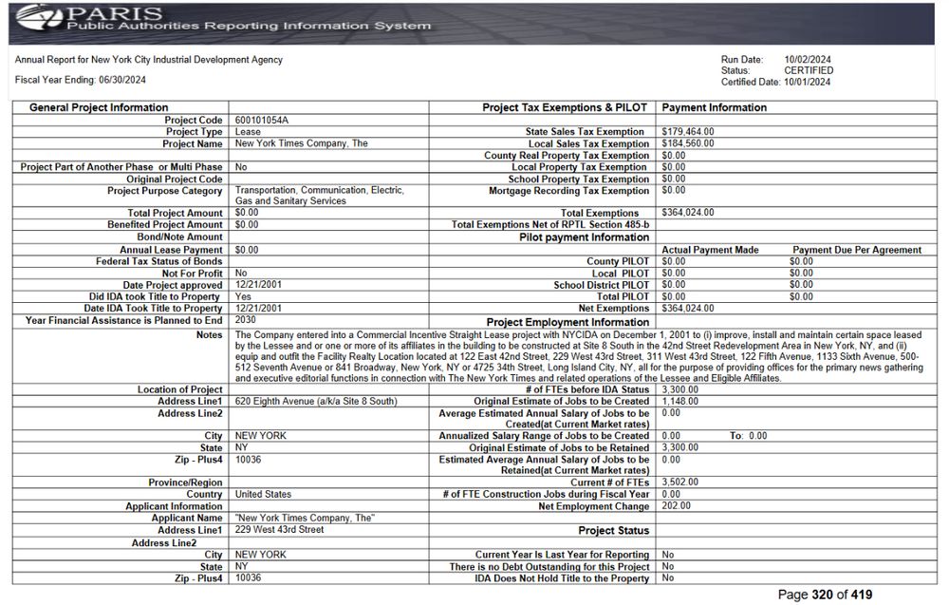
Task: Select the 'Actual Payment Made' column header
Action: 710,250
